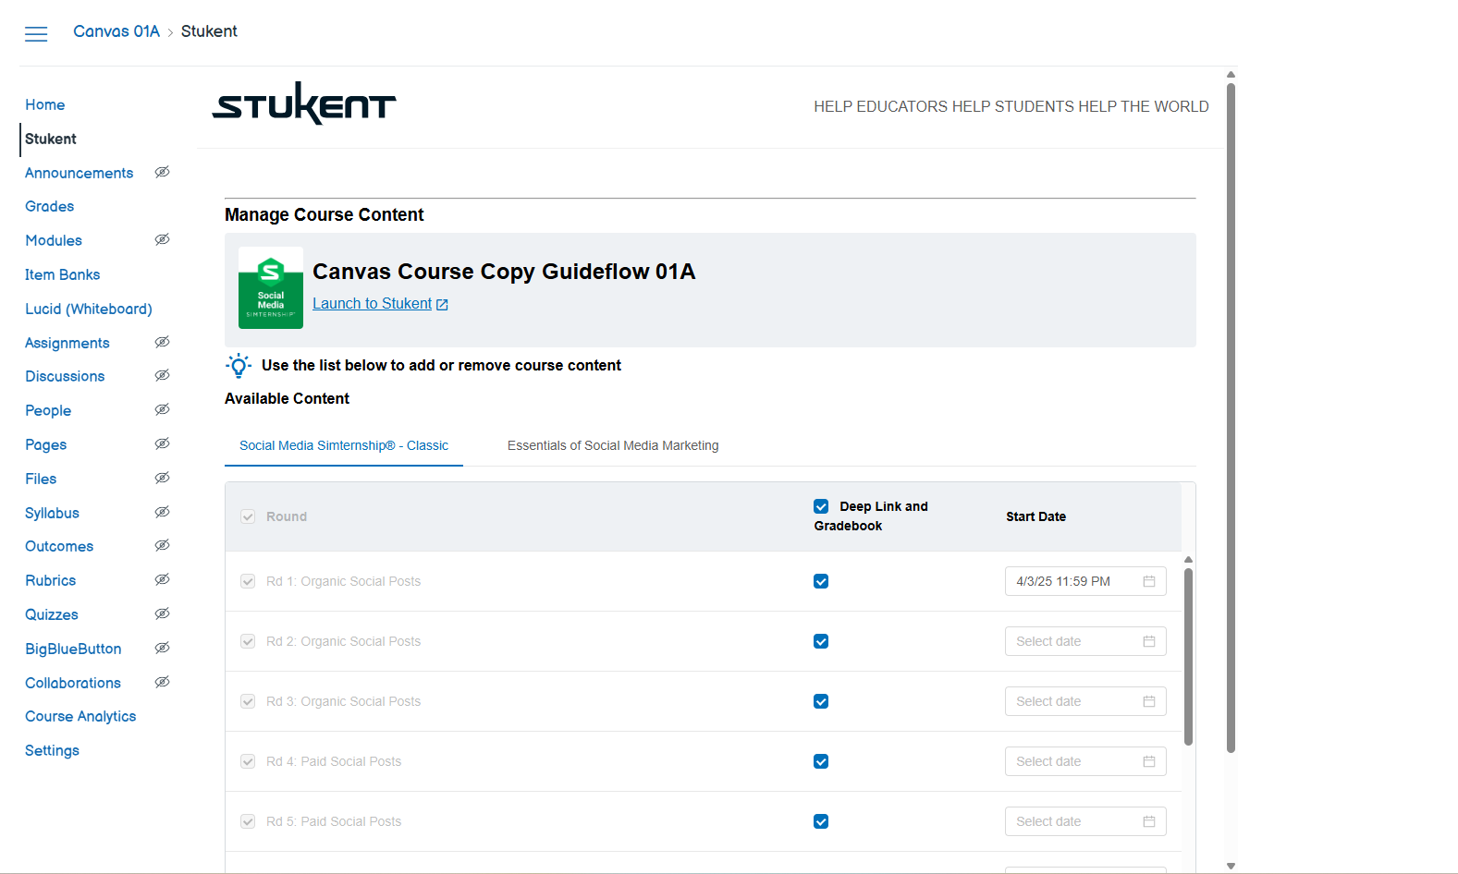Click the Social Media Simternship course thumbnail

point(271,287)
